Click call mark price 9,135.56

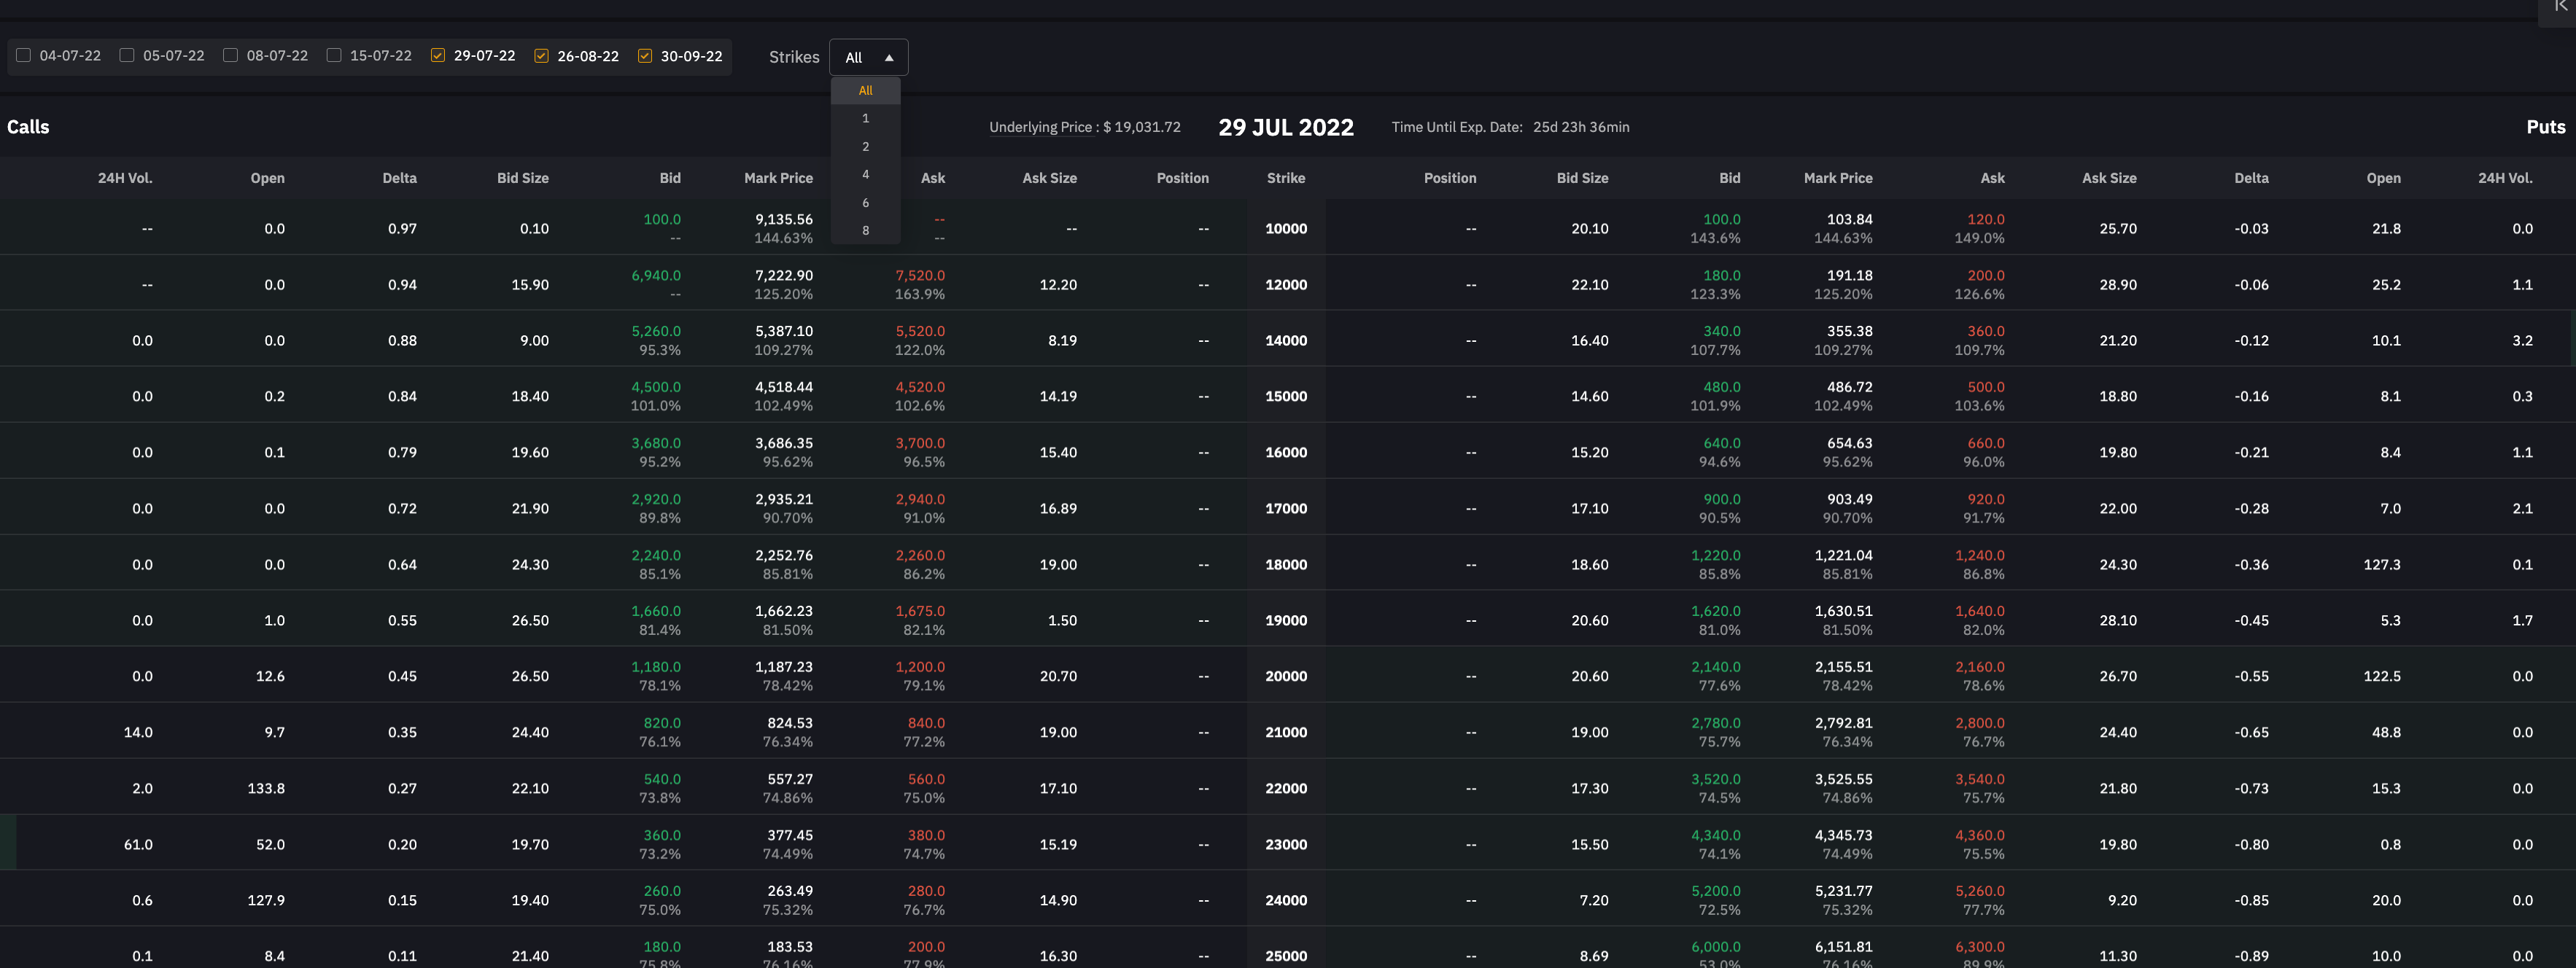pos(784,220)
